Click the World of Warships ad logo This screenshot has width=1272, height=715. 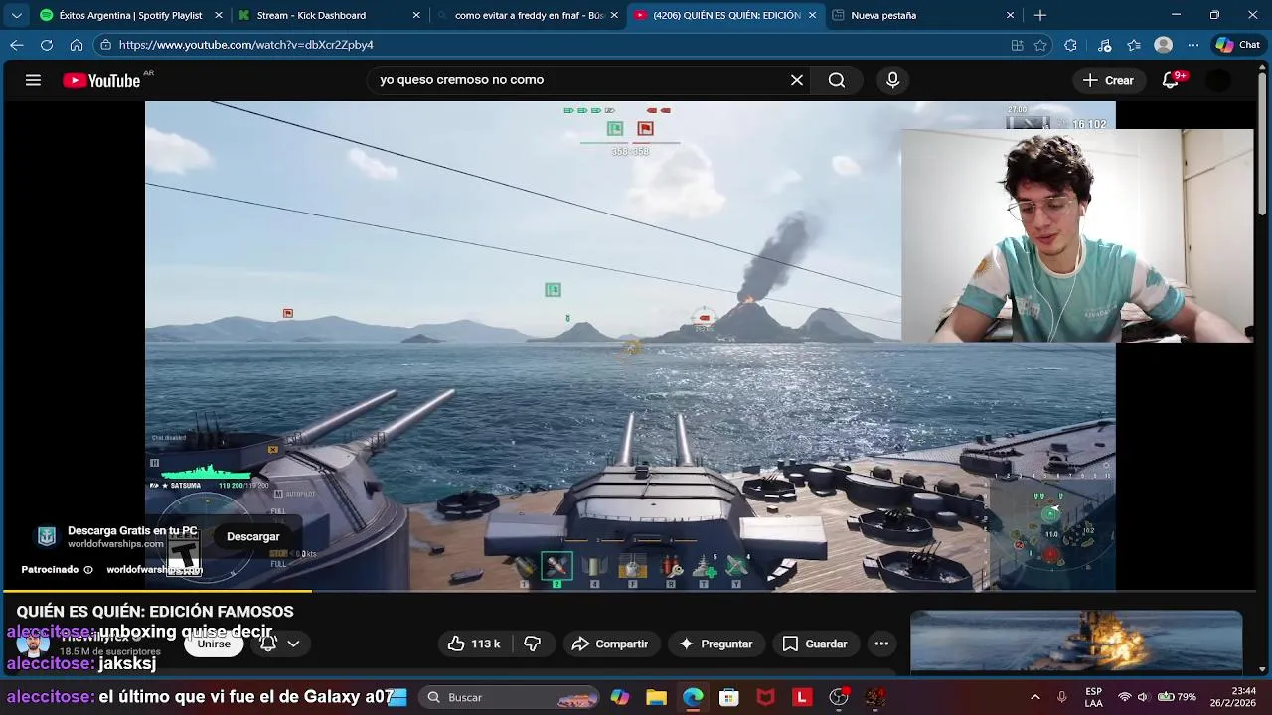click(46, 537)
